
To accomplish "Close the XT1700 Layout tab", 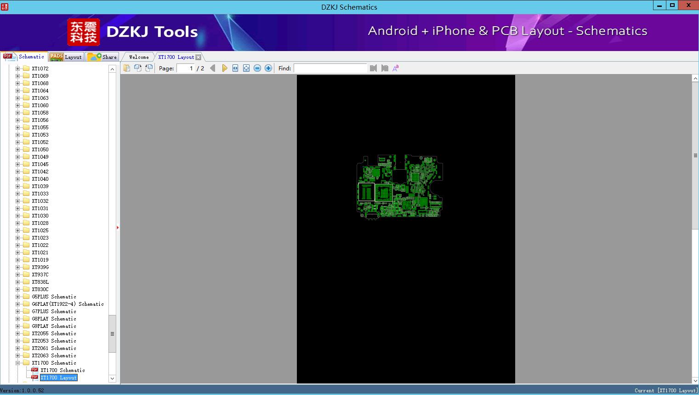I will point(199,57).
